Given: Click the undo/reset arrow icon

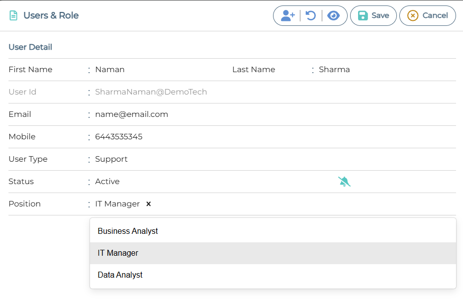Looking at the screenshot, I should pyautogui.click(x=311, y=15).
